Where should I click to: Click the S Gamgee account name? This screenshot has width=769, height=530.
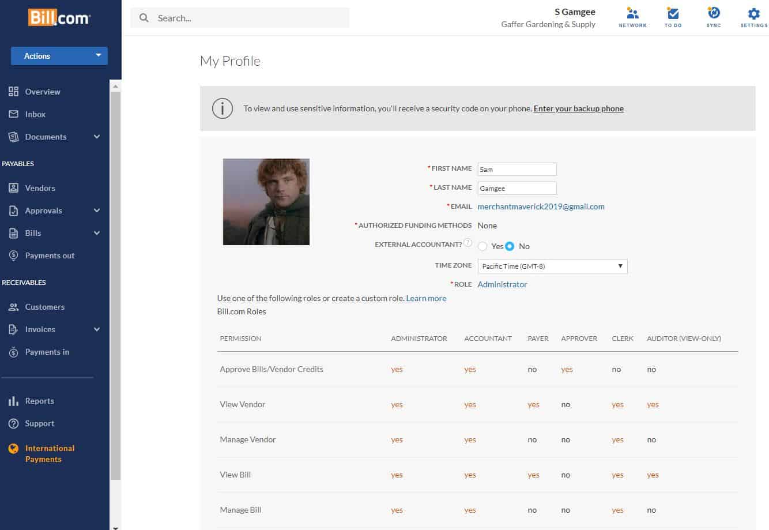pyautogui.click(x=575, y=12)
